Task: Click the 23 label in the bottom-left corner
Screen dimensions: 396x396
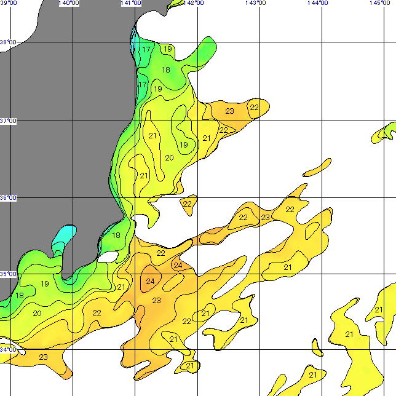Action: click(44, 357)
